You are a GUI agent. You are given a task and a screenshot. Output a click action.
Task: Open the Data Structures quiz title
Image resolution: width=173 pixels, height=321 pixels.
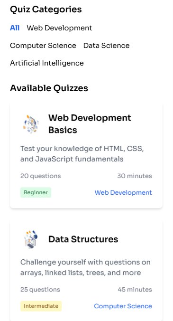click(x=83, y=239)
